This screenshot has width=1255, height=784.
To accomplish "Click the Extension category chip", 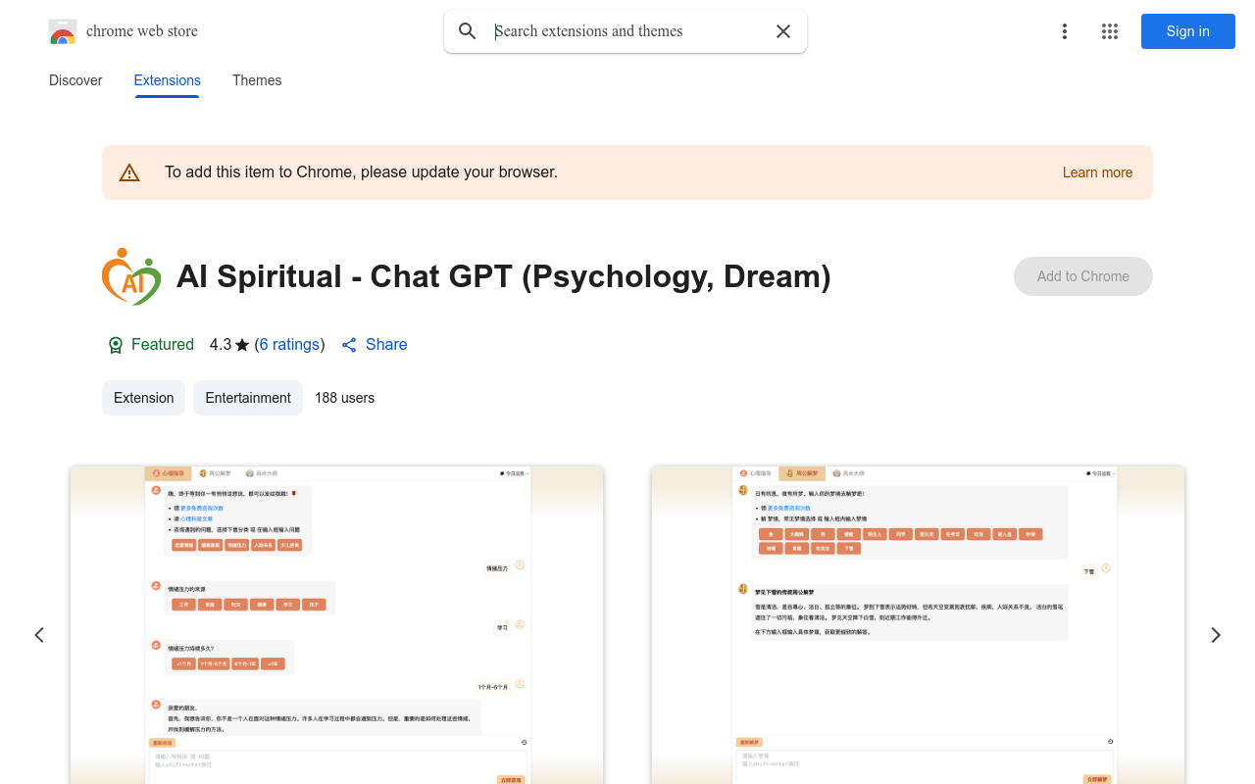I will (143, 398).
